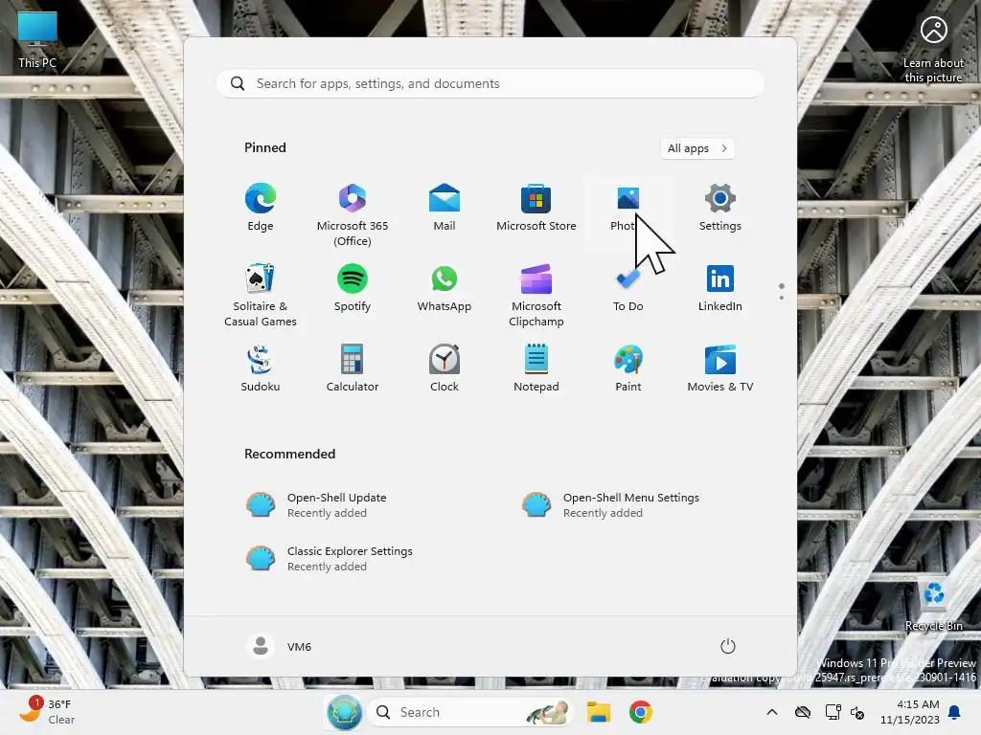The width and height of the screenshot is (981, 735).
Task: Open Calculator
Action: click(x=353, y=368)
